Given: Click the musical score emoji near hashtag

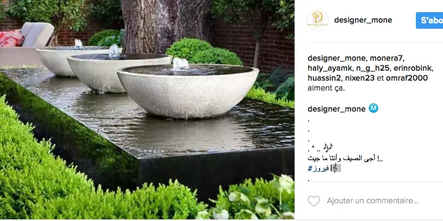Looking at the screenshot, I should pyautogui.click(x=336, y=168).
